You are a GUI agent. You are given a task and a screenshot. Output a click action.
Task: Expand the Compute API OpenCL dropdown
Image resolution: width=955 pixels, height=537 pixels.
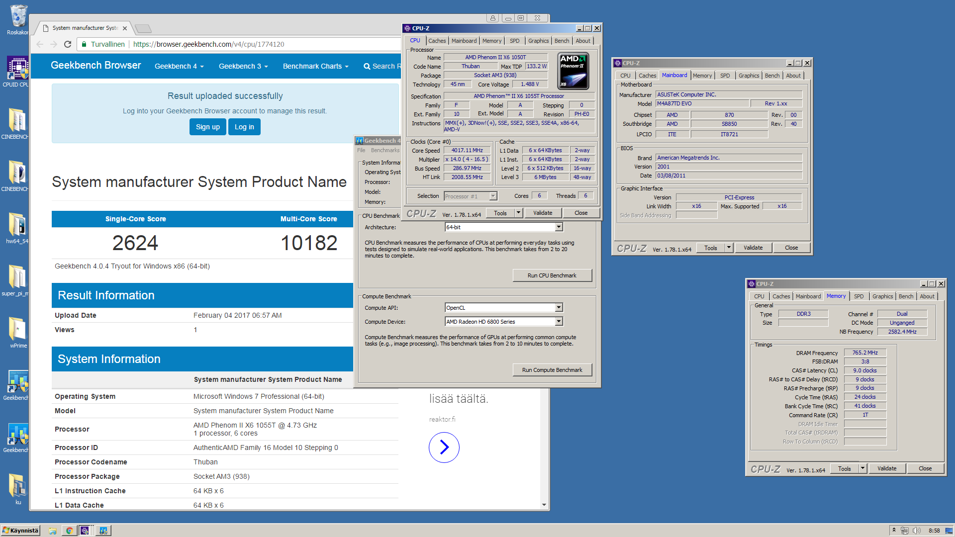pos(559,308)
